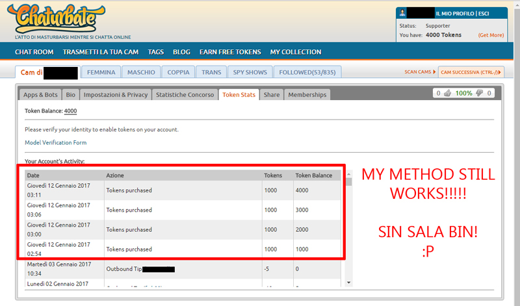
Task: Click IL MIO PROFILO link
Action: click(x=454, y=14)
